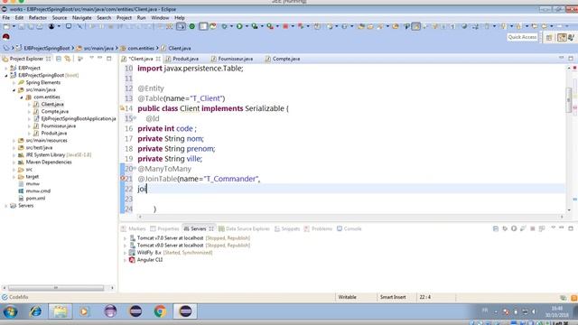Viewport: 578px width, 325px height.
Task: Click the Open Perspective icon beside Quick Access
Action: pos(549,37)
